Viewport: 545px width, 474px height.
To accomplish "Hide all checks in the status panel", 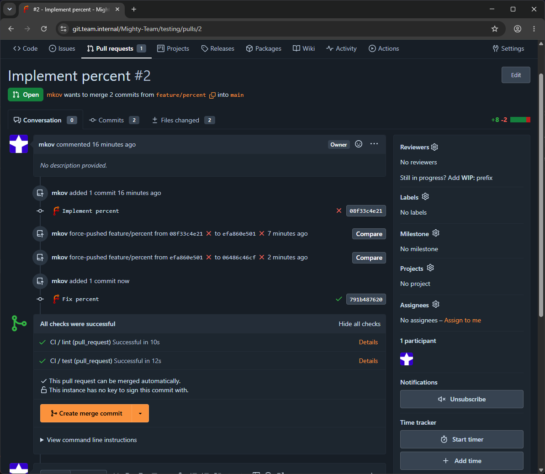I will pos(360,324).
